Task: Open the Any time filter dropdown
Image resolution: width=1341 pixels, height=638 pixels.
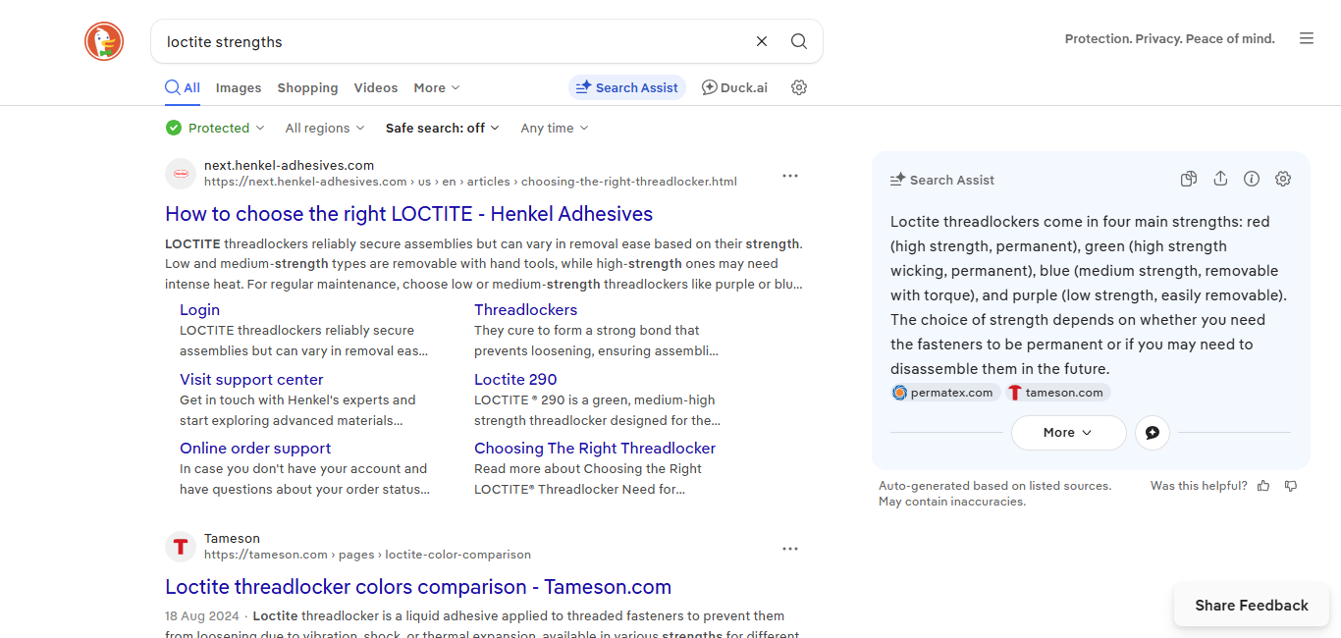Action: coord(555,128)
